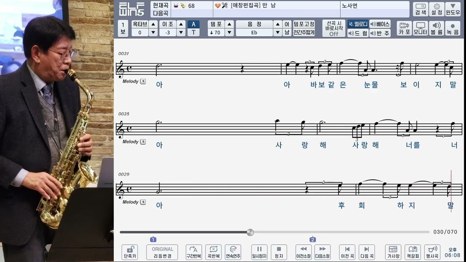Click the 옥타브 label button
Screen dimensions: 466x262
[x=140, y=24]
